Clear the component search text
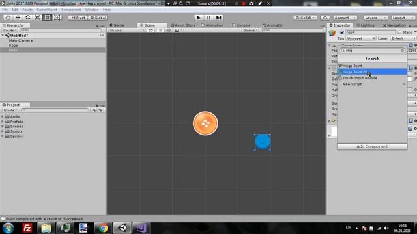 [402, 51]
